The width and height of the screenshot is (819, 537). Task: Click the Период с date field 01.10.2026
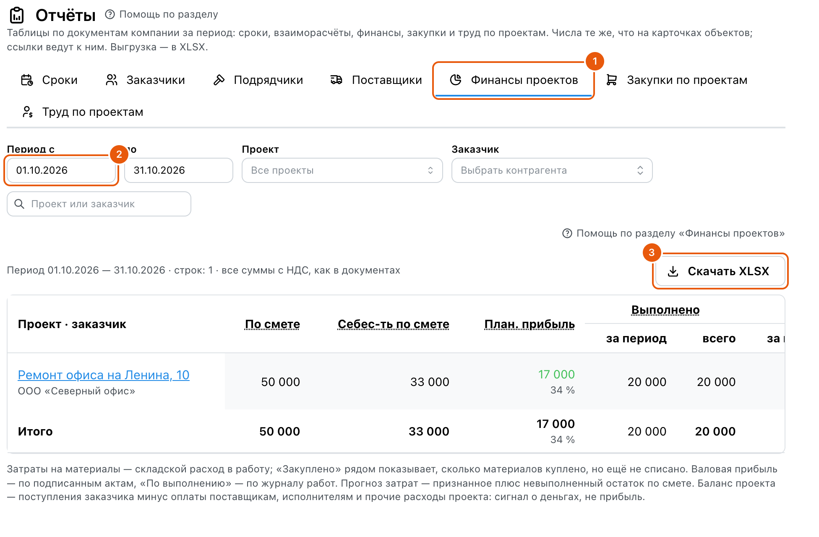coord(61,170)
